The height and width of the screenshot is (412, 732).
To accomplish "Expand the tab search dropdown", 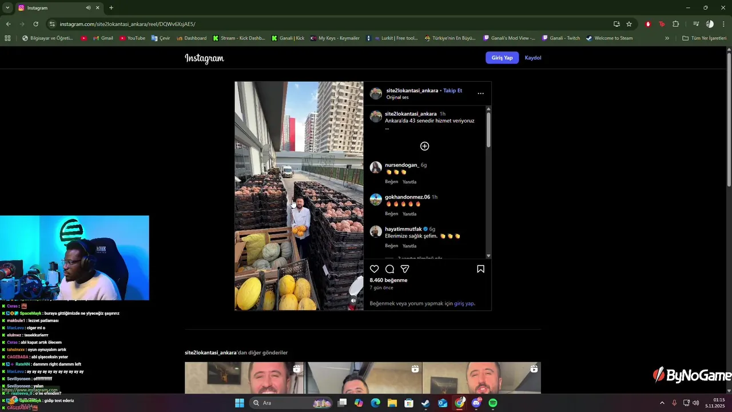I will tap(7, 8).
